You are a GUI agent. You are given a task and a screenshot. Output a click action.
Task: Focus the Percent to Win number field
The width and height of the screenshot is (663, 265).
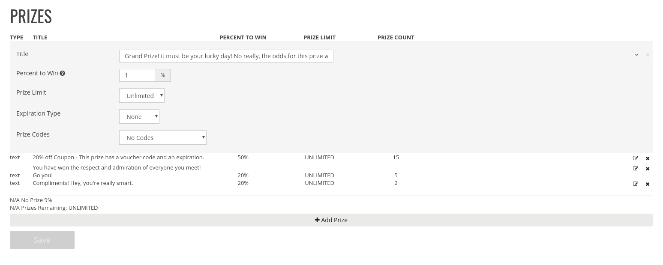tap(137, 75)
